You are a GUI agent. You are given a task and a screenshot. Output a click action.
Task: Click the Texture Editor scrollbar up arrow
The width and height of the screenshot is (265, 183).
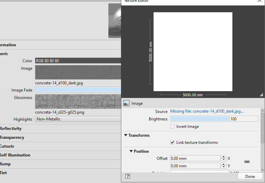pyautogui.click(x=263, y=111)
